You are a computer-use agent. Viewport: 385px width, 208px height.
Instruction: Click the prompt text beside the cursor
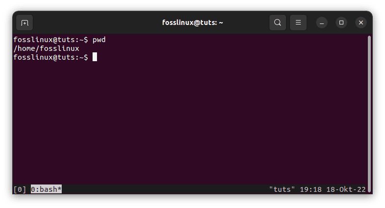[x=51, y=57]
